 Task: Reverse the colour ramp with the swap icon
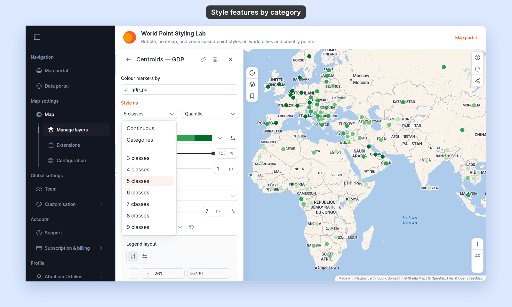click(233, 138)
